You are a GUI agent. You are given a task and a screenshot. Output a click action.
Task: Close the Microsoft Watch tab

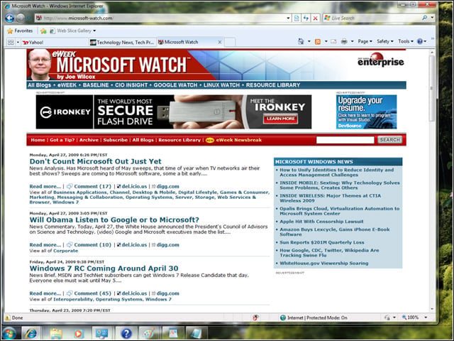click(220, 43)
